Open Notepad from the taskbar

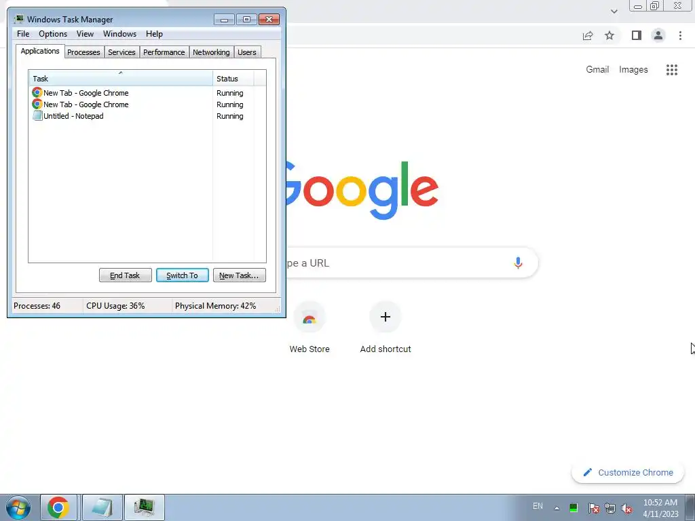pos(102,507)
